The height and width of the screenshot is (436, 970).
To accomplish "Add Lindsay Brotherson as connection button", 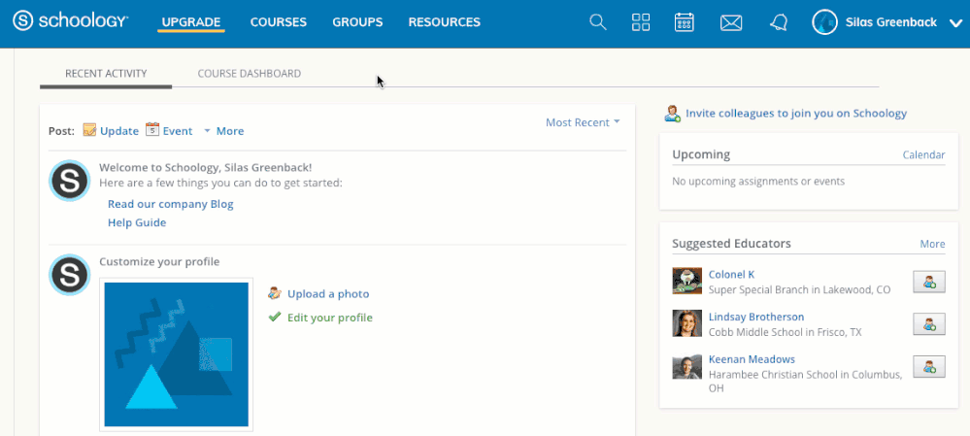I will pyautogui.click(x=929, y=323).
